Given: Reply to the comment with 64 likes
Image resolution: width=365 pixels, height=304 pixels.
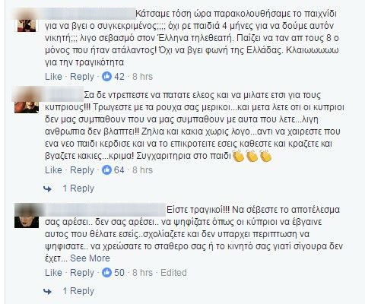Looking at the screenshot, I should tap(82, 170).
